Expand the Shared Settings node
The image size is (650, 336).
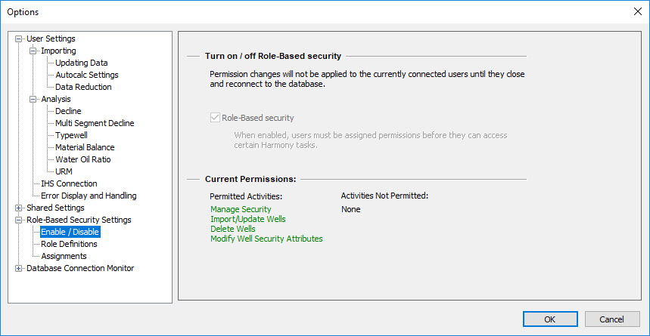tap(19, 208)
